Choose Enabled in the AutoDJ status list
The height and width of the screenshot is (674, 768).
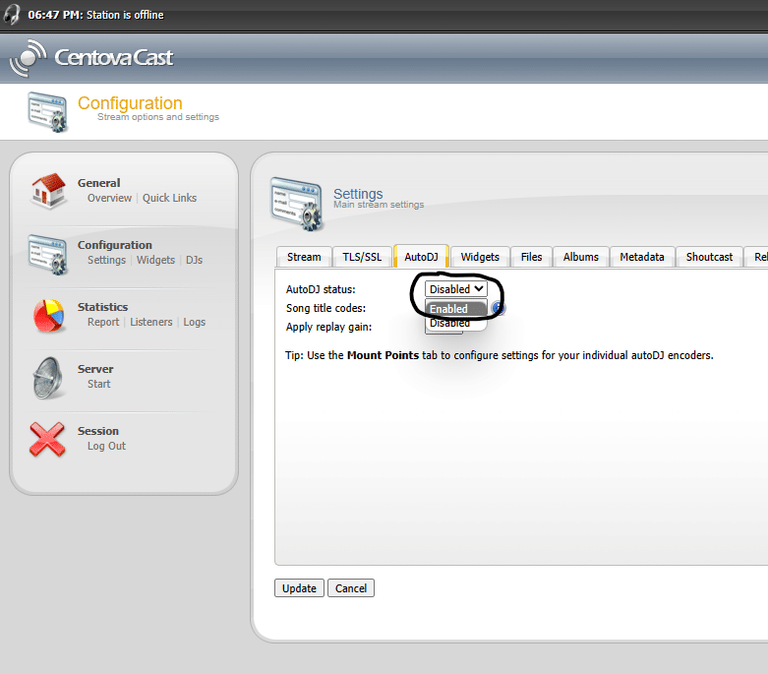tap(455, 309)
